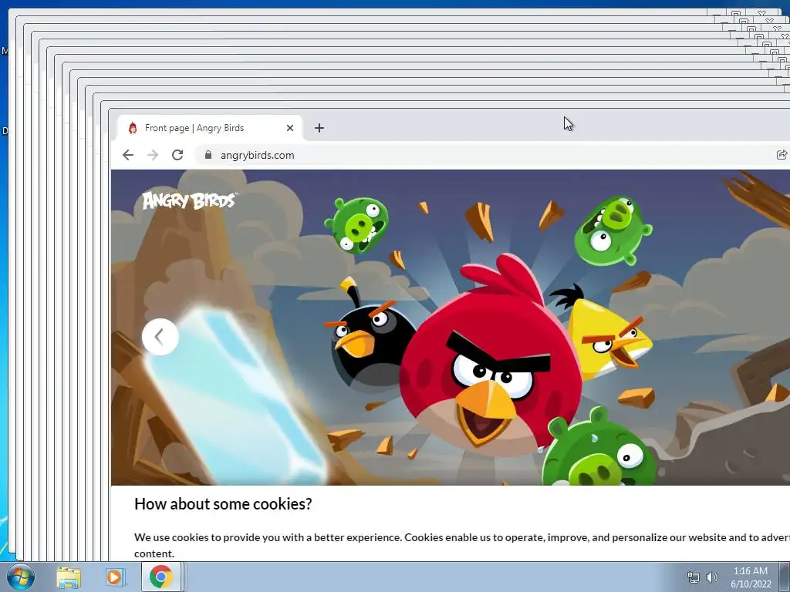The width and height of the screenshot is (790, 592).
Task: Click the browser forward arrow
Action: pos(153,155)
